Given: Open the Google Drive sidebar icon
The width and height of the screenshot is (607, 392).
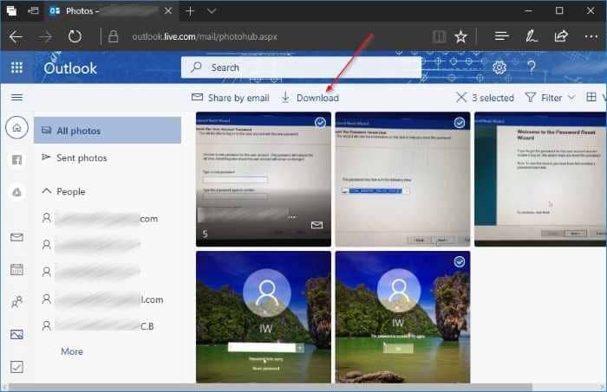Looking at the screenshot, I should point(16,192).
